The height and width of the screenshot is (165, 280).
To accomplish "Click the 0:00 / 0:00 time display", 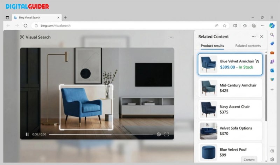I will click(39, 134).
